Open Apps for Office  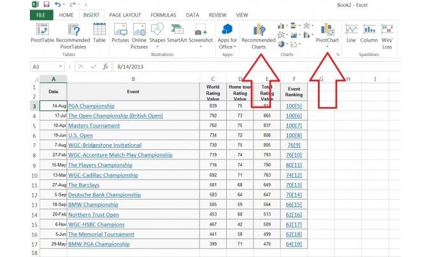227,36
